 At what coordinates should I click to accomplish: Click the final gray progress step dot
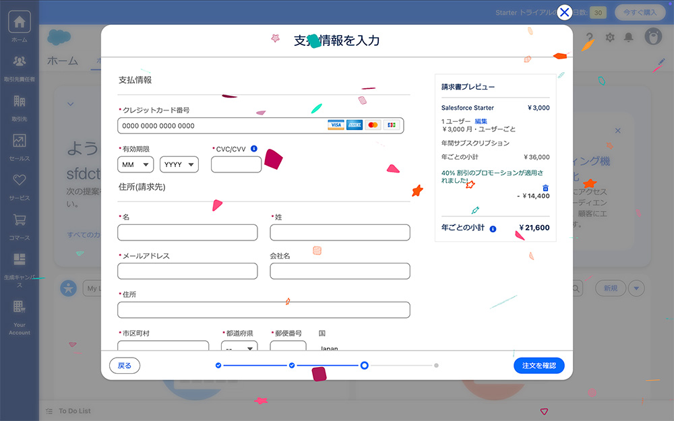pyautogui.click(x=436, y=365)
